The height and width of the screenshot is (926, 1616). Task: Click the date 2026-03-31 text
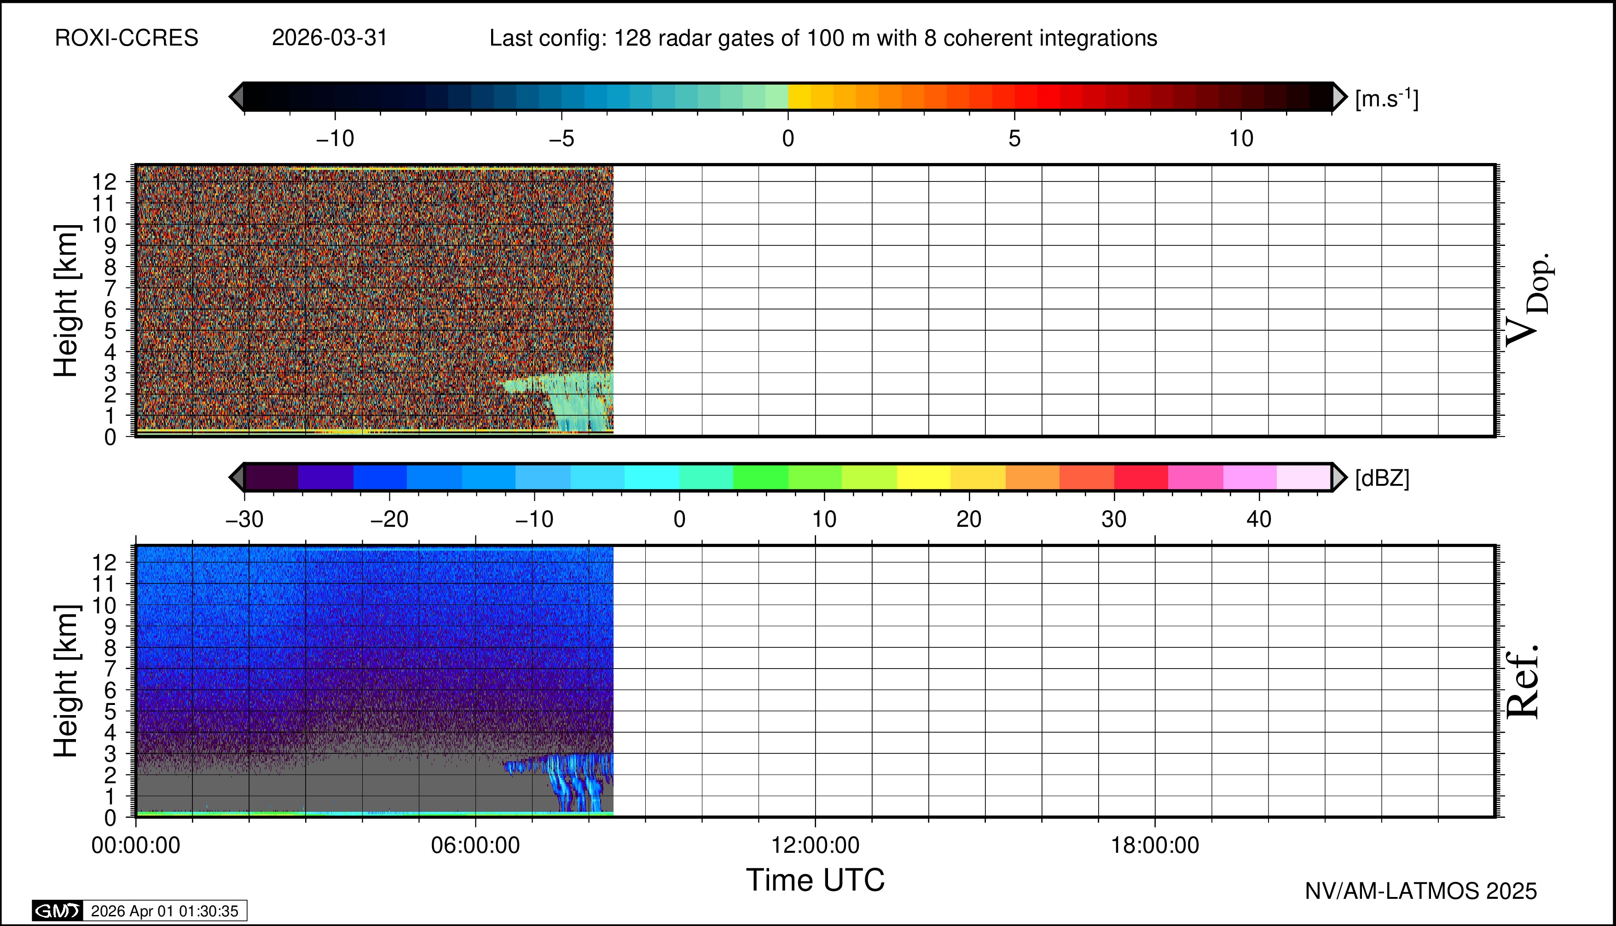coord(329,38)
